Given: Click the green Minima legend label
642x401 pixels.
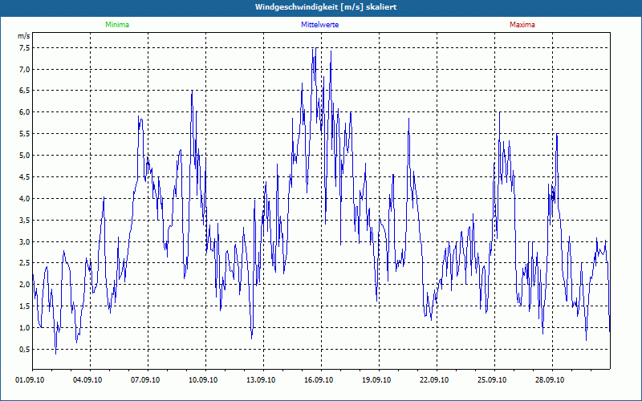Looking at the screenshot, I should coord(117,25).
